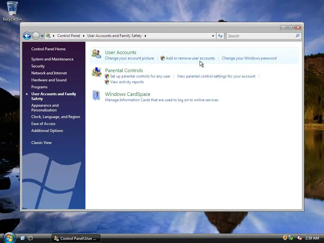Open the Recycle Bin desktop icon

click(x=12, y=11)
